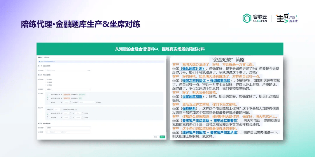
Task: Click the green tag in the 会话中客户立场 row
Action: (x=82, y=94)
